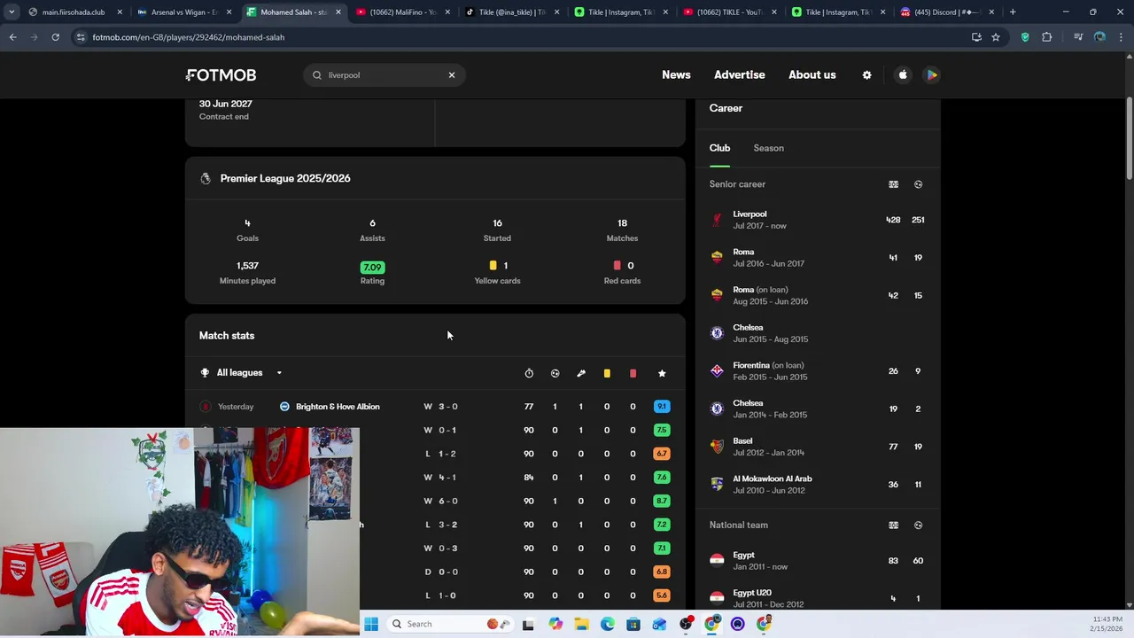Open Egypt national team row

click(817, 561)
